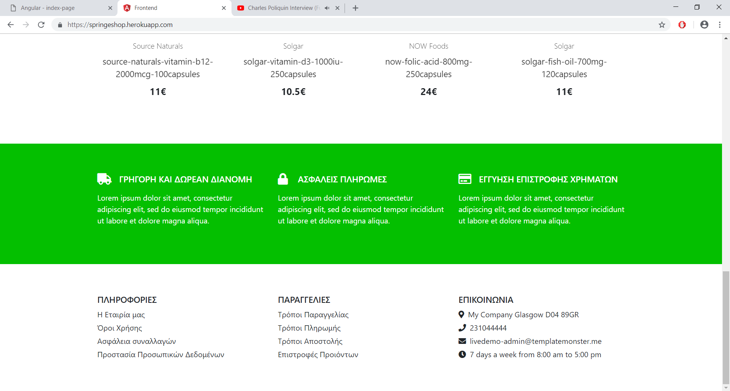Open the red Opera-style extension icon
Screen dimensions: 730x391
pyautogui.click(x=682, y=25)
